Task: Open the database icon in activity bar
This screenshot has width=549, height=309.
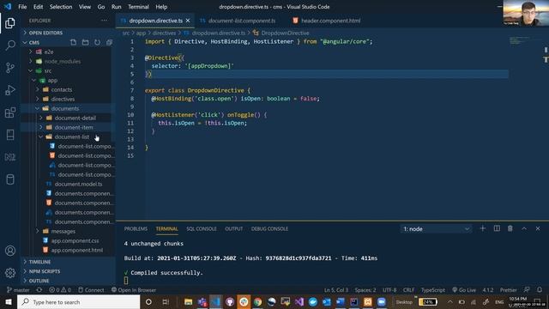Action: pyautogui.click(x=10, y=179)
